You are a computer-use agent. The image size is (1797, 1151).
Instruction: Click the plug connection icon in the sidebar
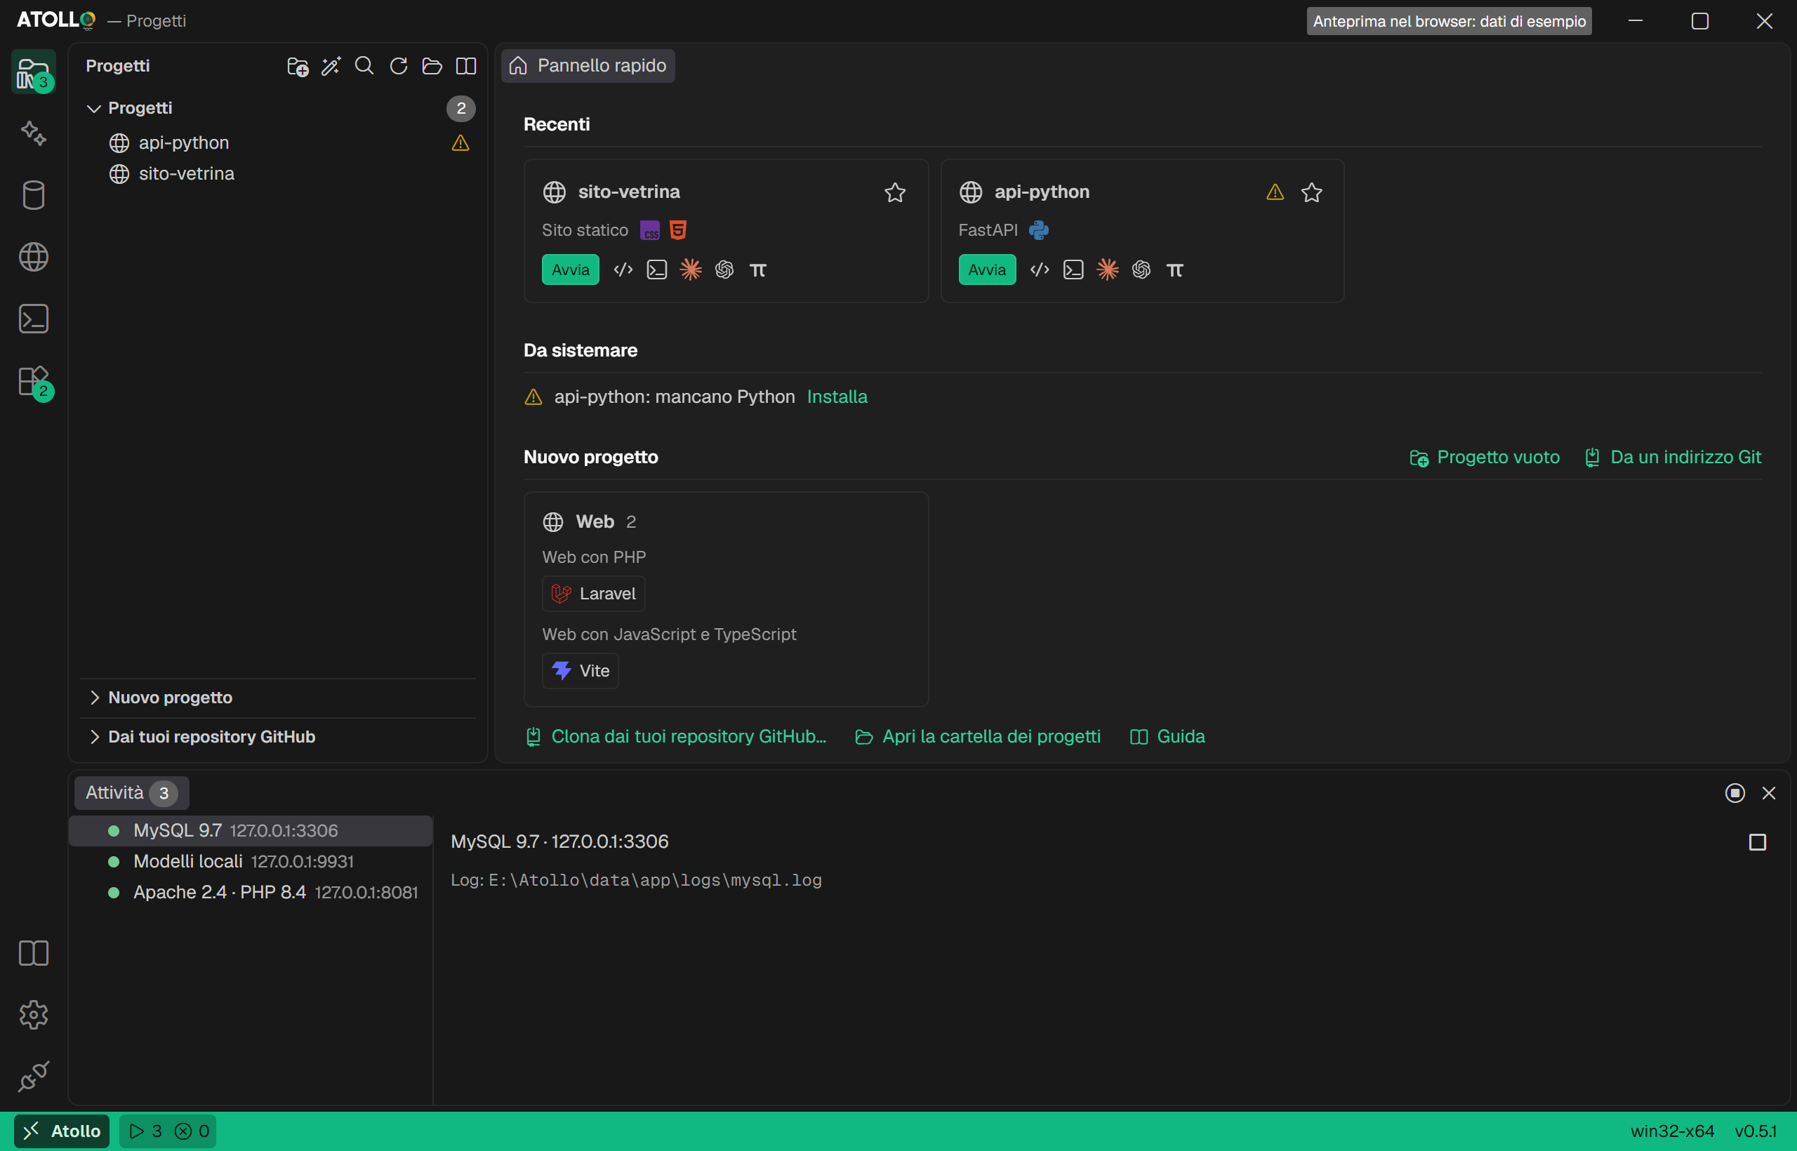[x=34, y=1077]
